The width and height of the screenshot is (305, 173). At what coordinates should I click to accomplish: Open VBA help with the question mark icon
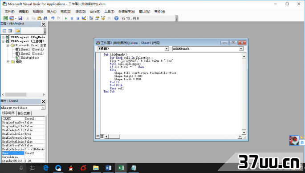pyautogui.click(x=116, y=18)
